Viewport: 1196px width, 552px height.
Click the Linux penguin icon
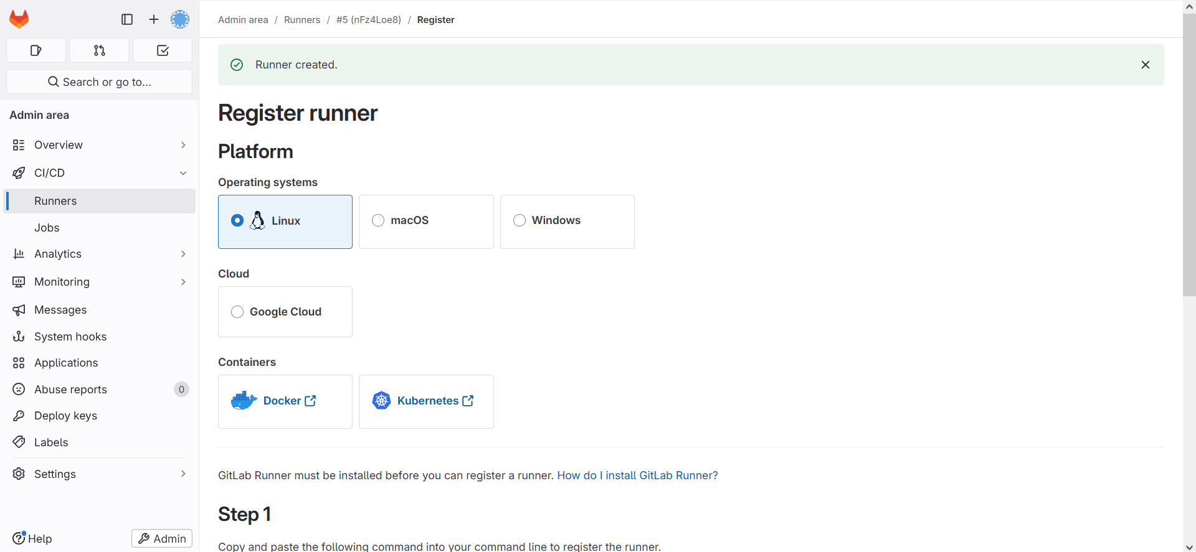[x=257, y=220]
